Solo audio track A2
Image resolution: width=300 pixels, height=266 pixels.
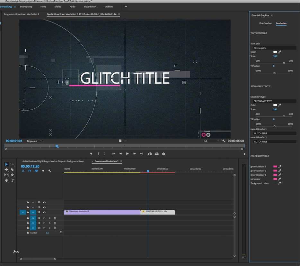point(49,223)
